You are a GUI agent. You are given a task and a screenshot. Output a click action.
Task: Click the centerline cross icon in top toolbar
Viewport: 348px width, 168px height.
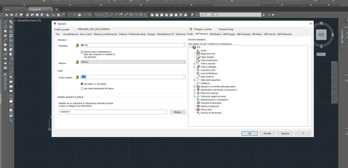click(x=74, y=15)
